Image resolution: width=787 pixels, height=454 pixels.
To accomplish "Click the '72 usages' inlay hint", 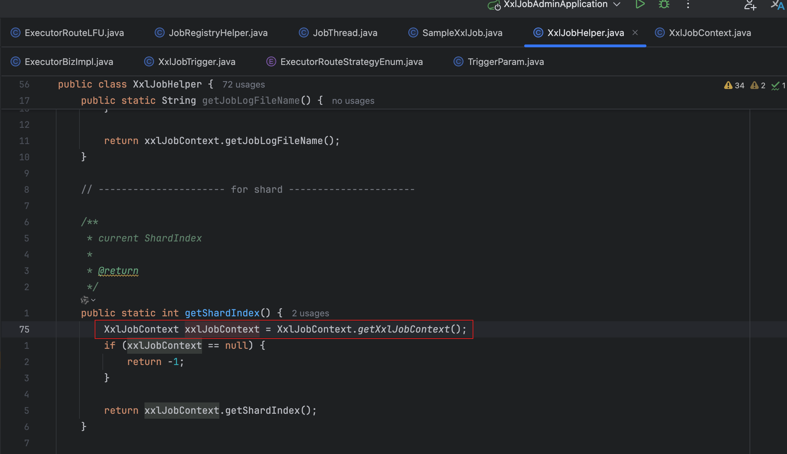I will [243, 85].
